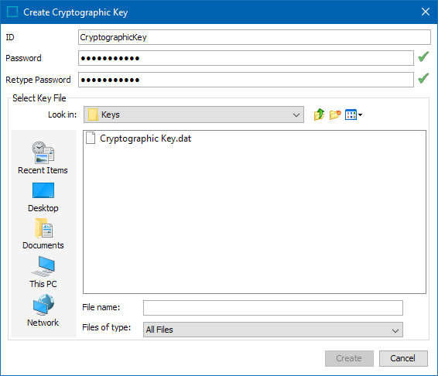Screen dimensions: 438x376
Task: Close the Create Cryptographic Key dialog
Action: coord(426,12)
